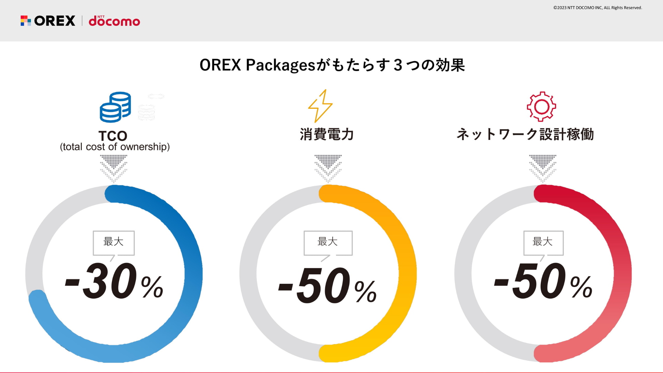Click the OREX colored squares logo
Viewport: 663px width, 373px height.
[26, 21]
